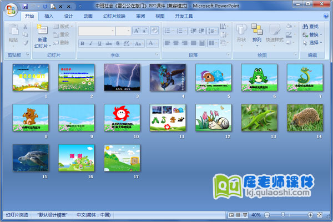The width and height of the screenshot is (333, 222).
Task: Justify text alignment
Action: point(194,43)
